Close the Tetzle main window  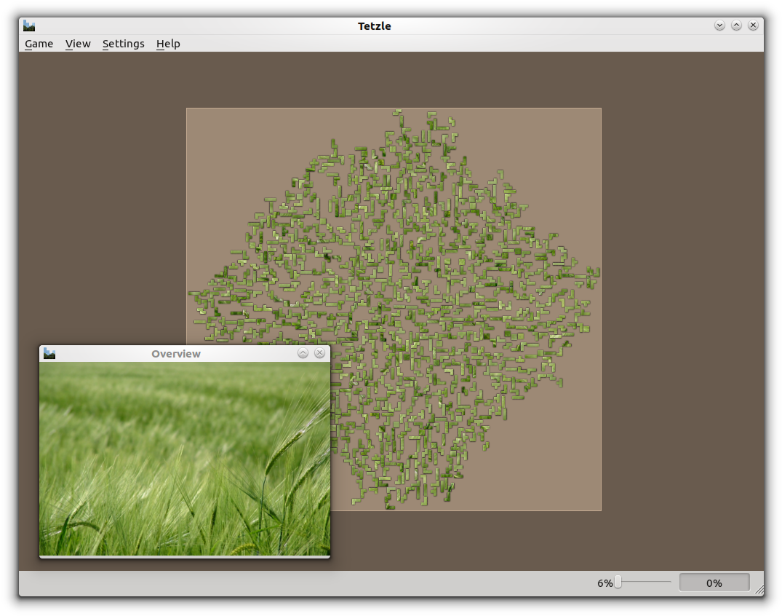pyautogui.click(x=753, y=25)
